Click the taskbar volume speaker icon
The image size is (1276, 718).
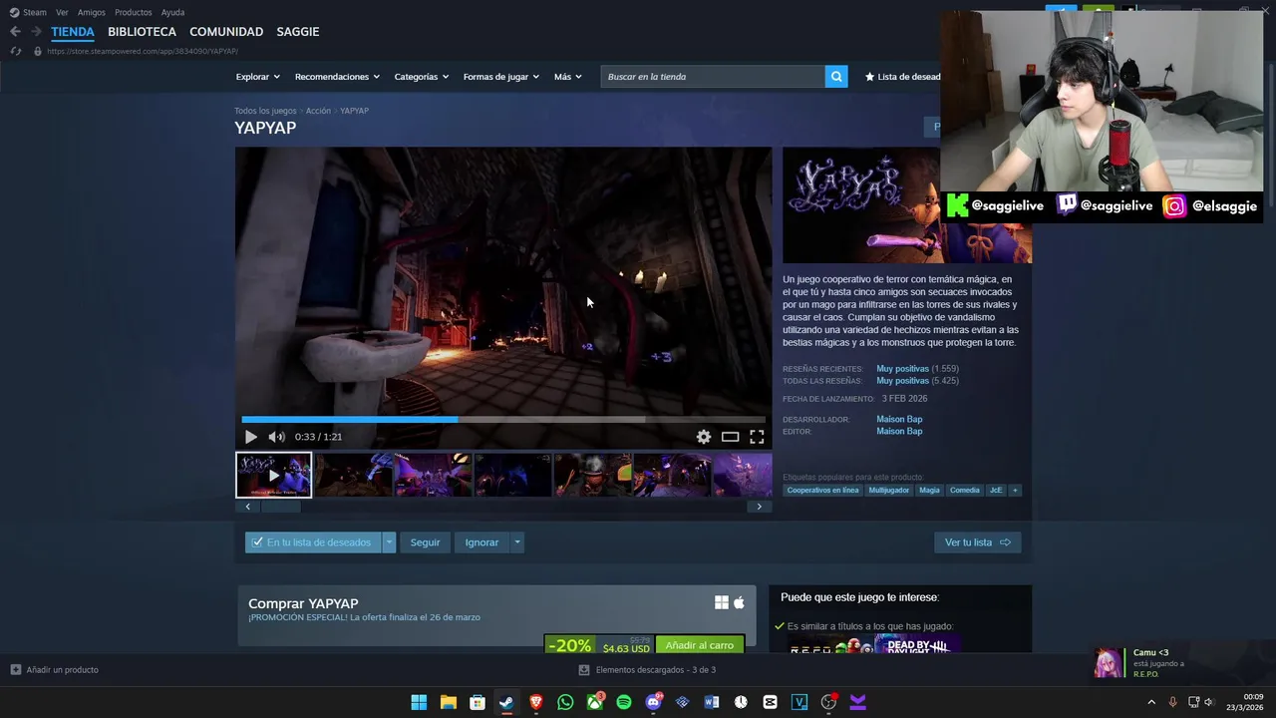tap(1209, 702)
